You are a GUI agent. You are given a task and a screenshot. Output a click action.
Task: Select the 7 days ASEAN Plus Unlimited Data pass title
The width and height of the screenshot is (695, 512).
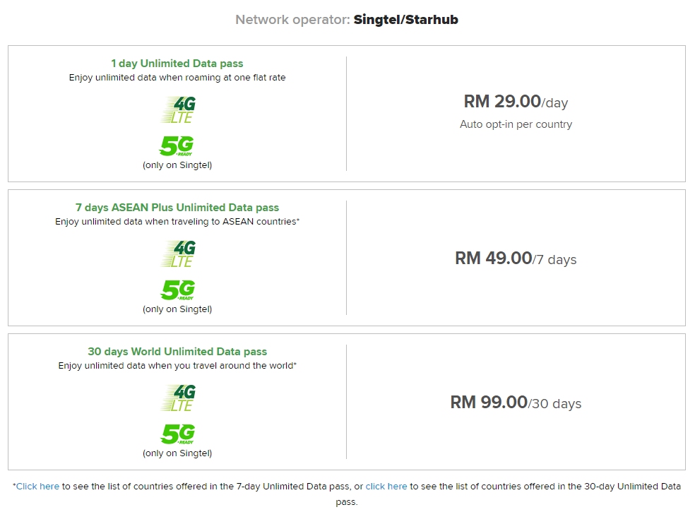(177, 208)
